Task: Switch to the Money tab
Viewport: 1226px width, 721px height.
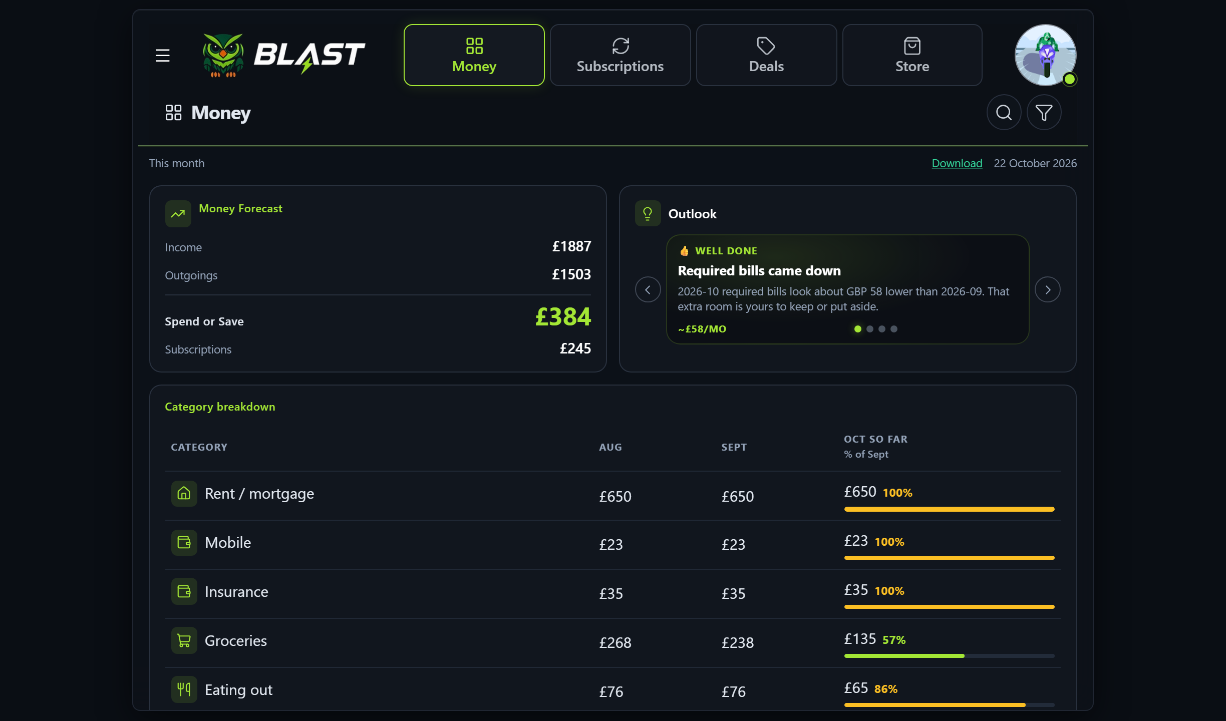Action: (x=474, y=55)
